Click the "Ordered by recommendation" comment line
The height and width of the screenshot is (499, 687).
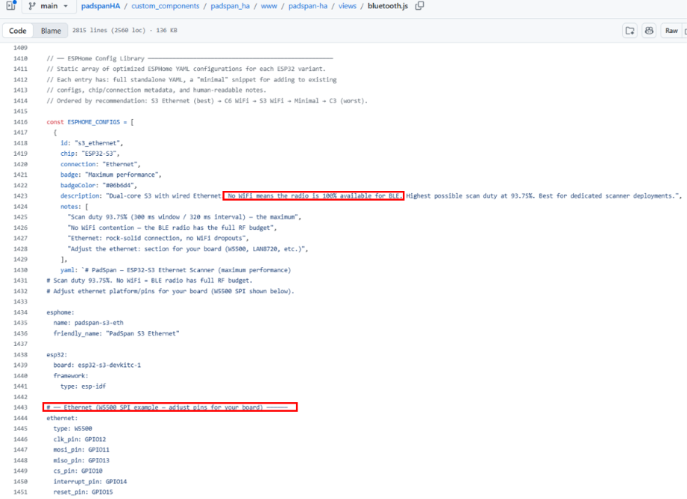click(207, 101)
